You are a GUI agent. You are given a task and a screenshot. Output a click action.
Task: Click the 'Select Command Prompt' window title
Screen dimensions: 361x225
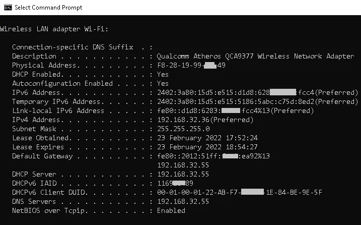tap(48, 8)
